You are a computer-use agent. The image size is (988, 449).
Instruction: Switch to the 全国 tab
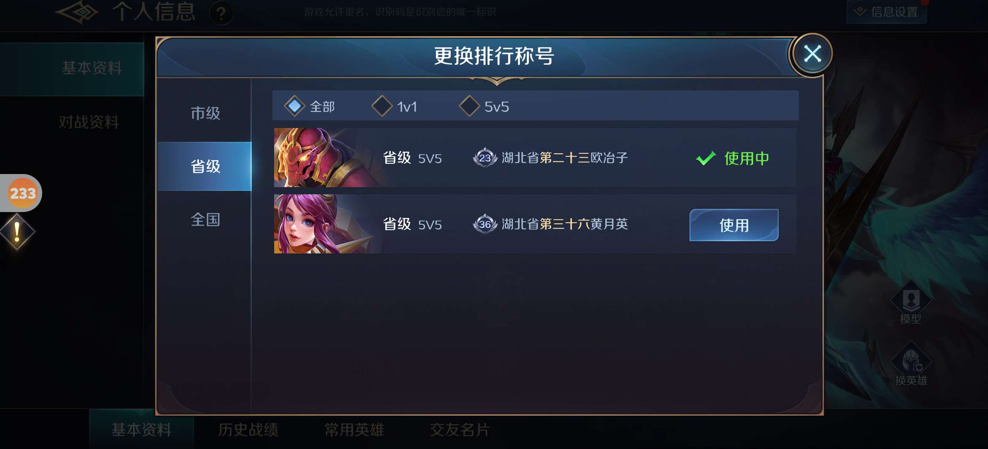pos(205,220)
